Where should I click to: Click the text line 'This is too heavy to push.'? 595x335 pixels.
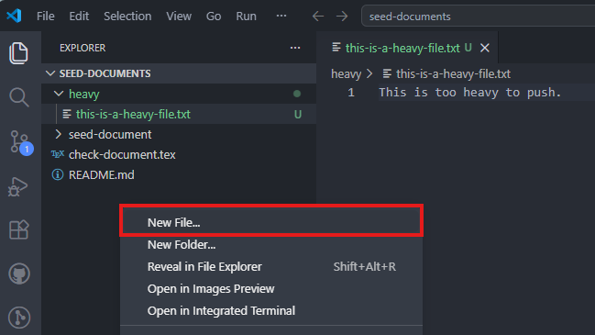(469, 93)
